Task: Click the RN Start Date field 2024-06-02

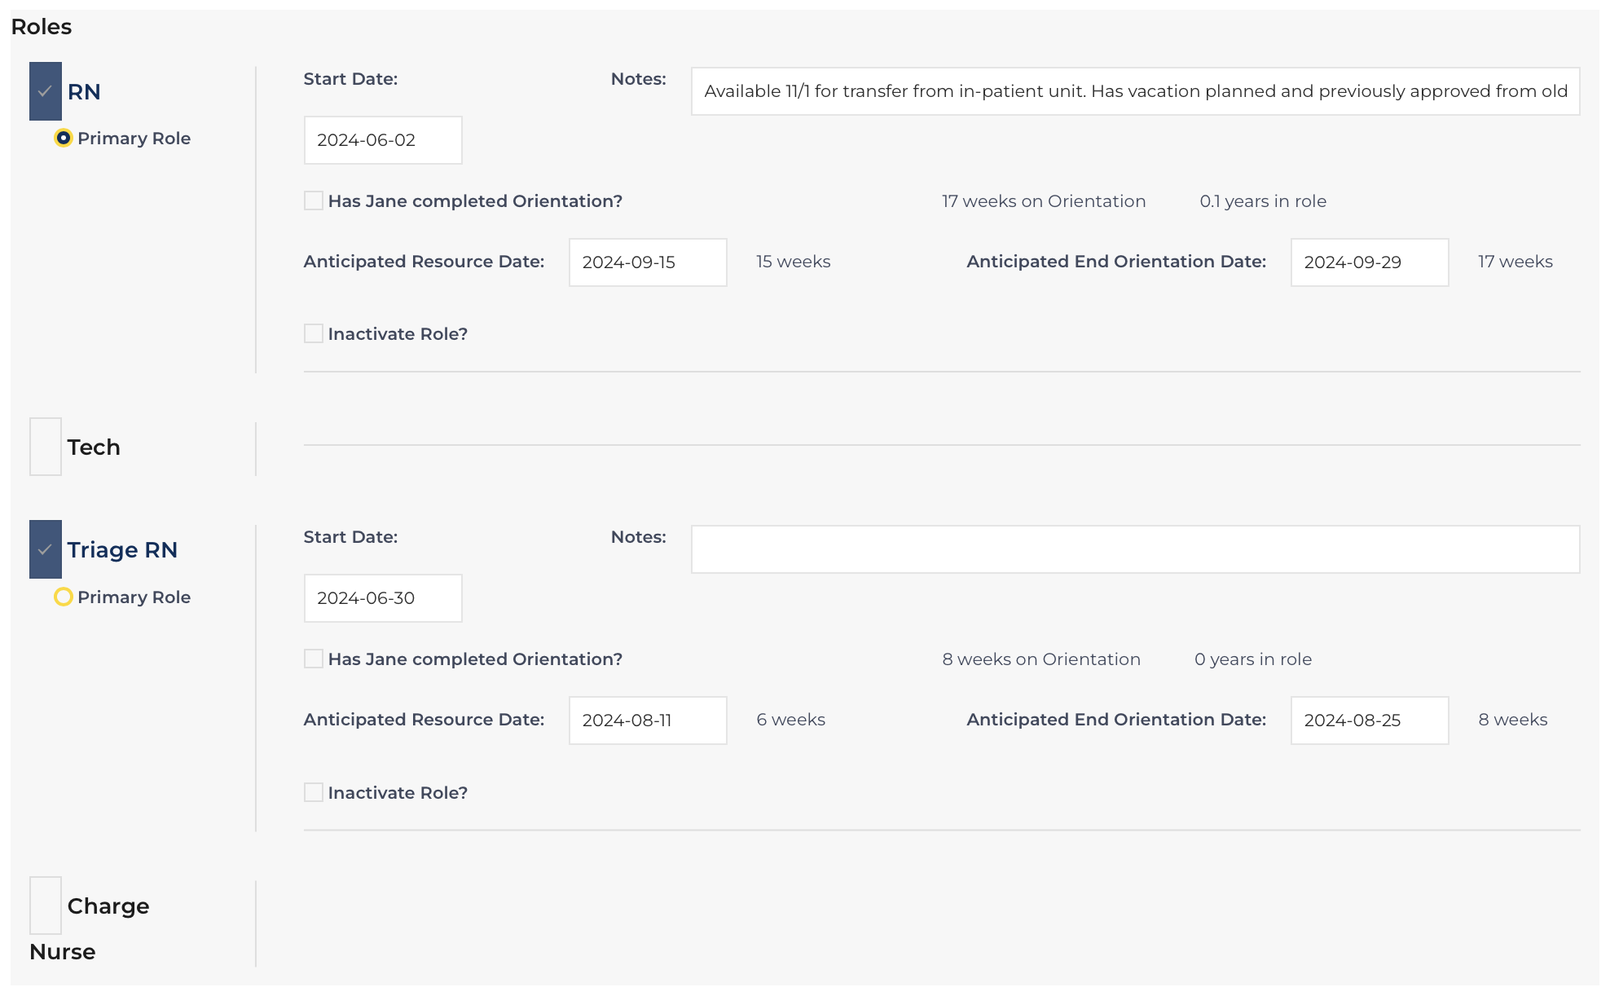Action: [x=383, y=140]
